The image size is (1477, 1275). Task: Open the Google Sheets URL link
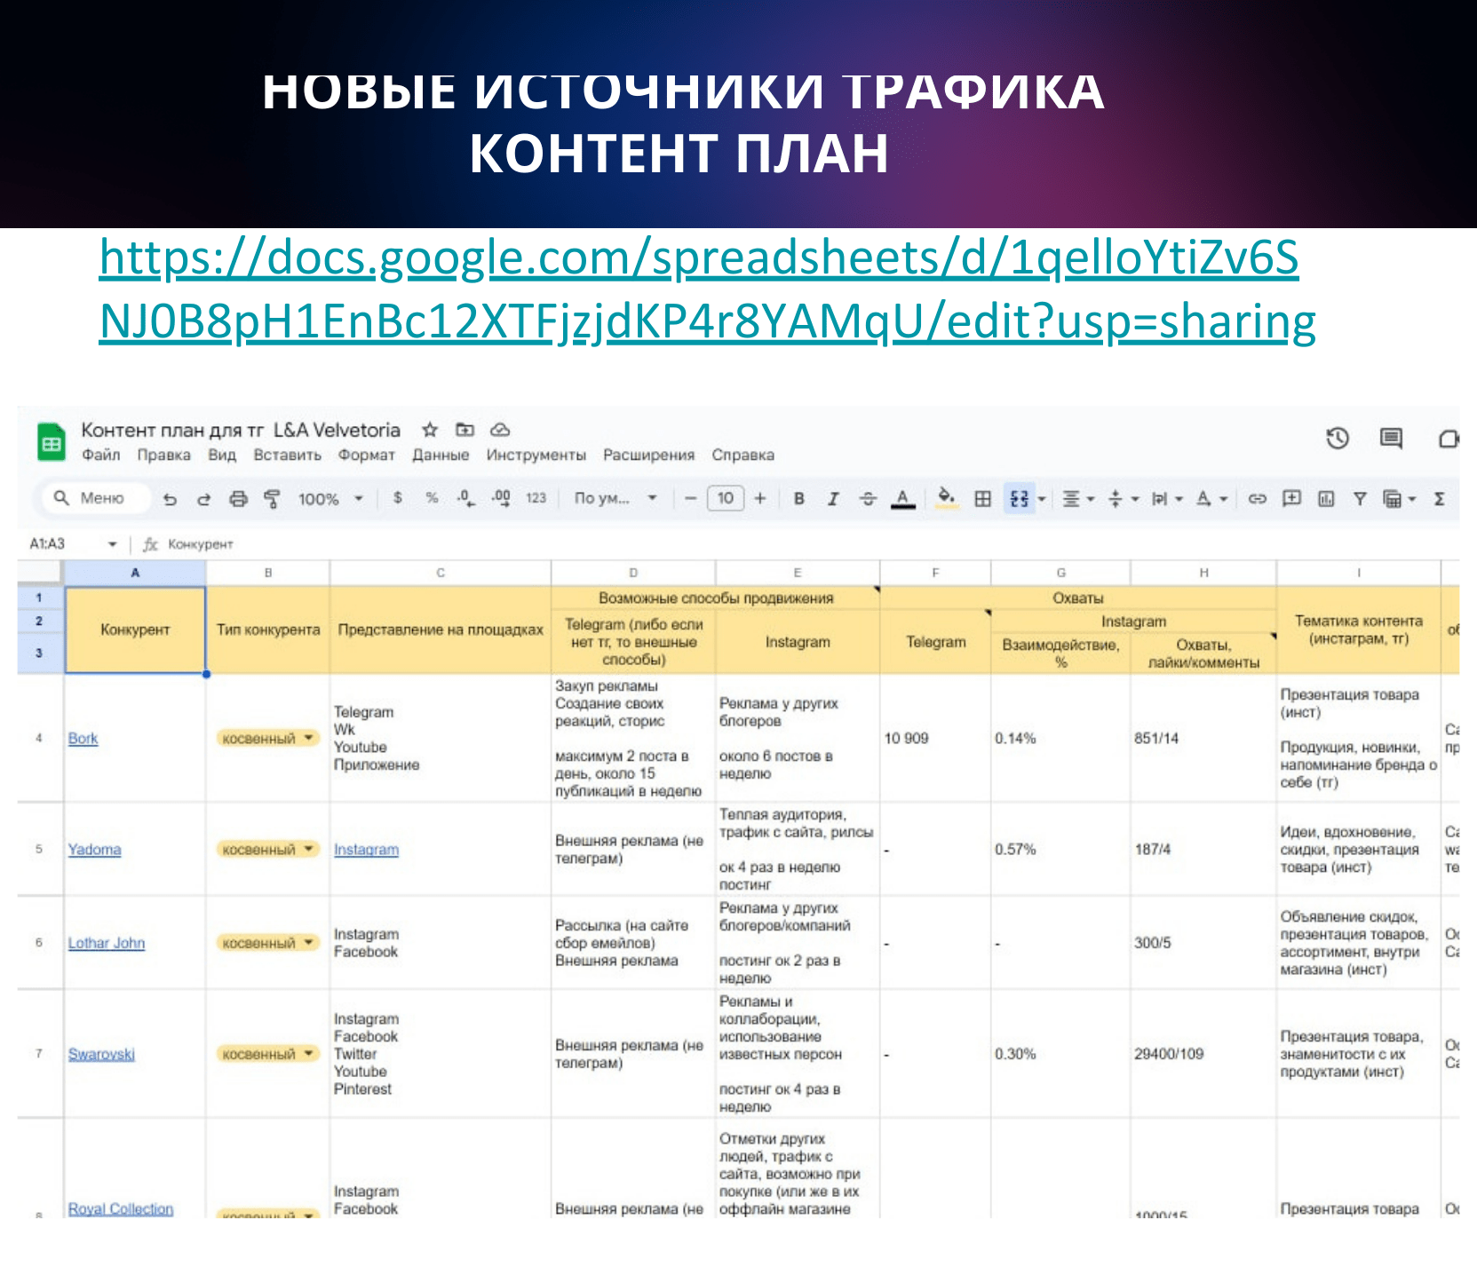click(x=699, y=289)
